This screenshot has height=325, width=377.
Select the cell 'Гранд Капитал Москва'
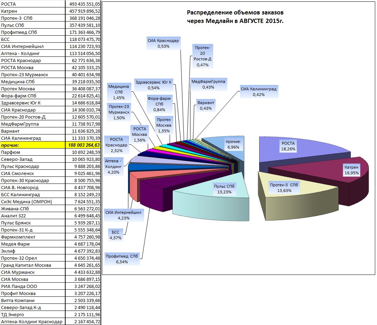coord(33,265)
